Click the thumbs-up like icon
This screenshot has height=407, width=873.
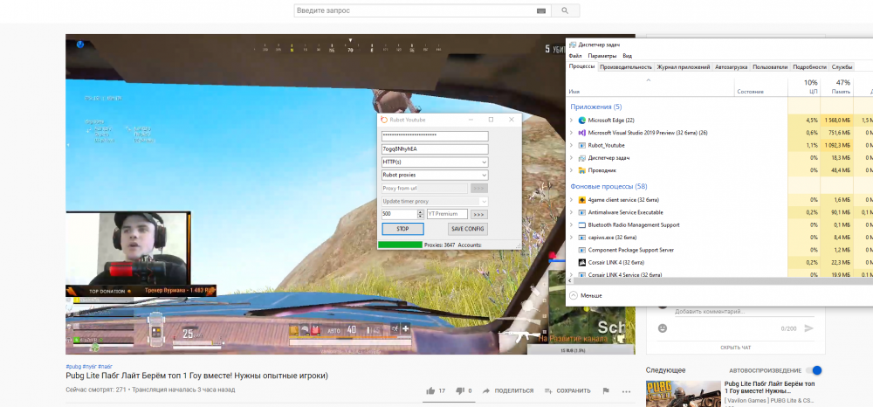click(x=430, y=390)
